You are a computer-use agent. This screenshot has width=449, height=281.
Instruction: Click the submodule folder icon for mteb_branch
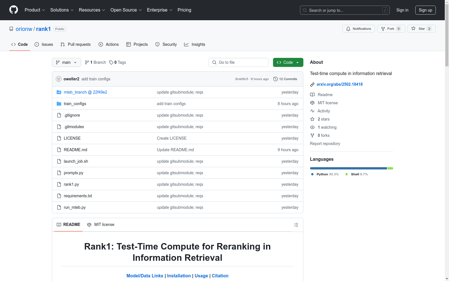click(x=59, y=92)
